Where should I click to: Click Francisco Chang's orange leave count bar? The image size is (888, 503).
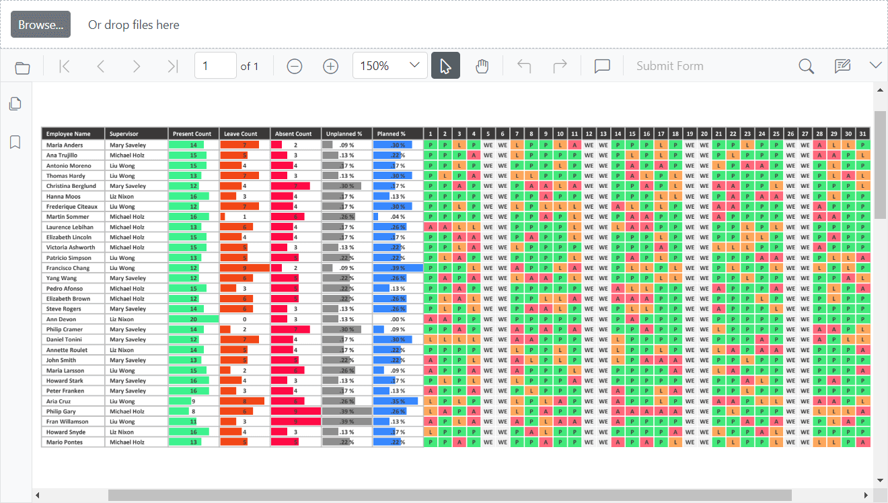point(245,268)
